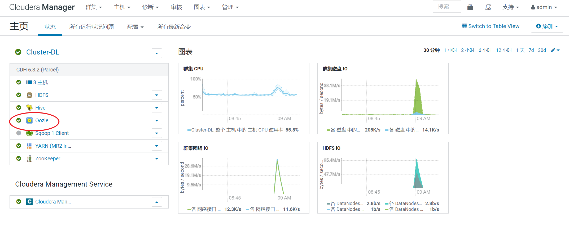
Task: Click Switch to Table View link
Action: tap(491, 26)
